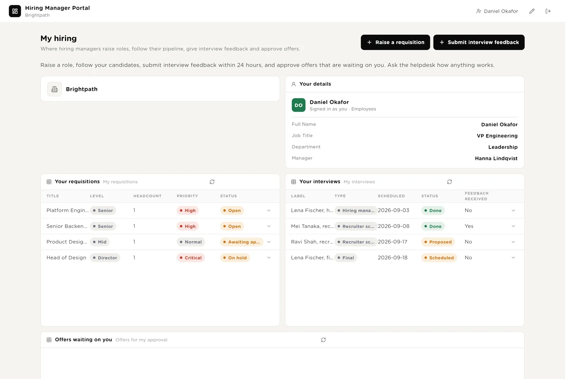
Task: Click the table icon beside Your interviews
Action: point(293,182)
